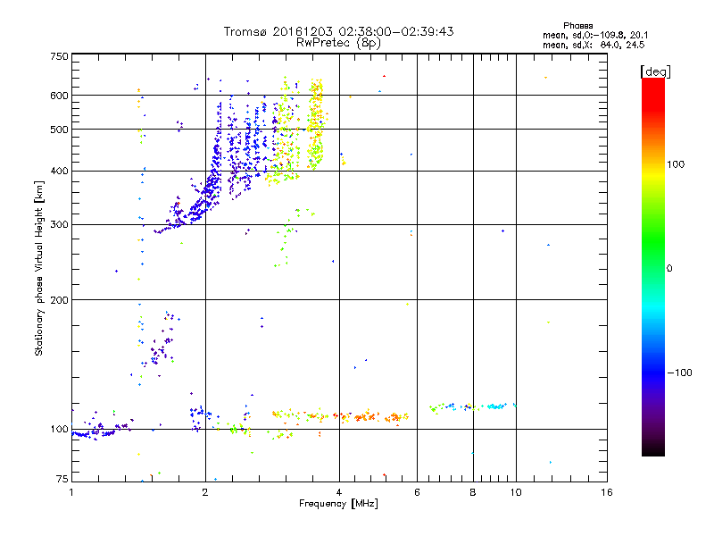
Task: Select the 'mean, sd,O:-109.8, 20.1' text
Action: [x=595, y=35]
